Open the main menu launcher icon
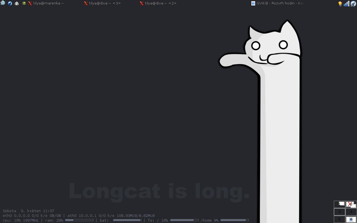The height and width of the screenshot is (223, 357). [x=3, y=3]
